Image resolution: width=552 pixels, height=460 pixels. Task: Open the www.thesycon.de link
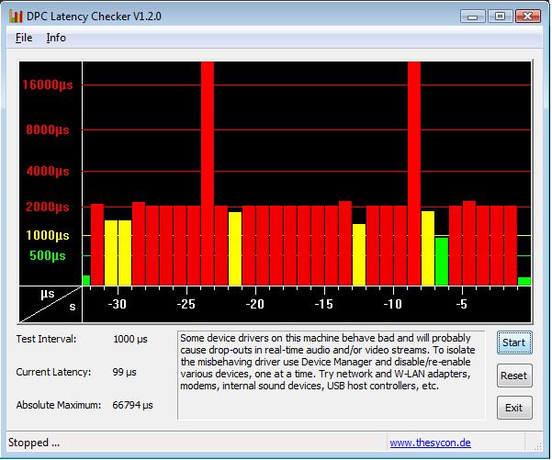430,443
